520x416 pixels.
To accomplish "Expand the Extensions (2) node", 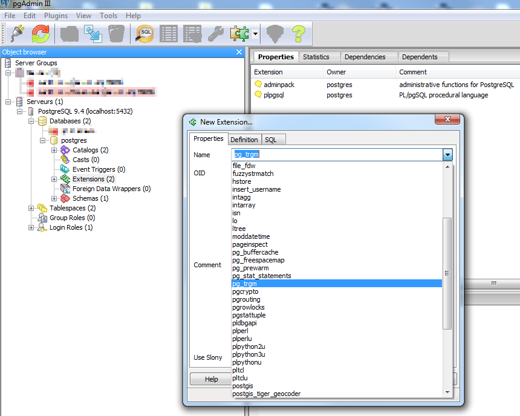I will coord(54,179).
